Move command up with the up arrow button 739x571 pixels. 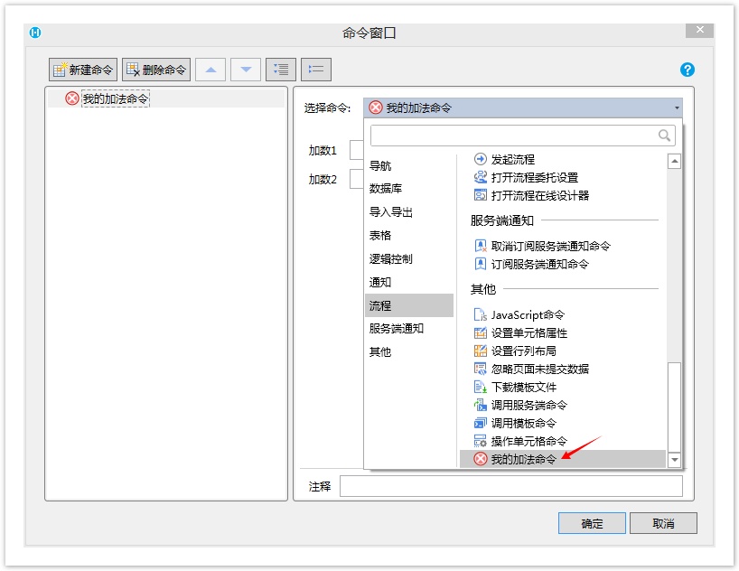(x=210, y=70)
